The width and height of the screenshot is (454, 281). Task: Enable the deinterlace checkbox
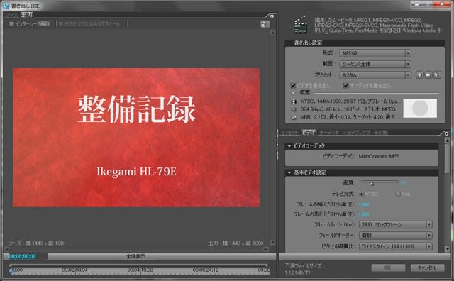11,23
